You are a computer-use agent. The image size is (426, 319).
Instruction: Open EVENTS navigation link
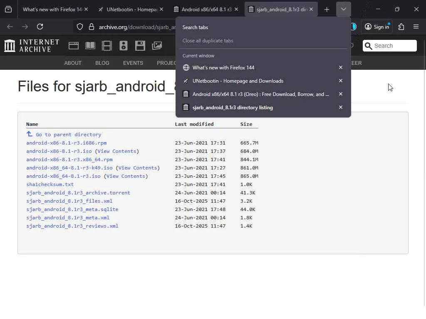(x=133, y=63)
